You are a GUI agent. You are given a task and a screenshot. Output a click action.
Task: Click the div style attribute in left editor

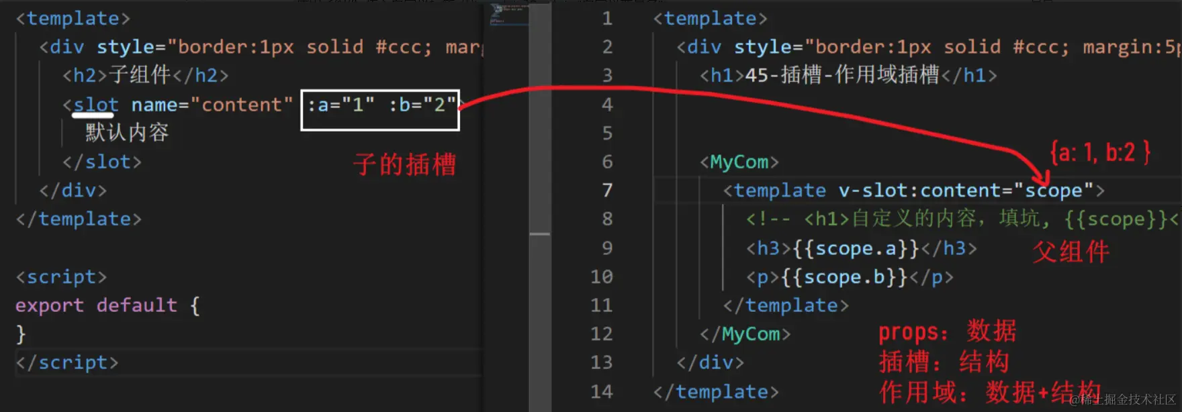[x=289, y=47]
